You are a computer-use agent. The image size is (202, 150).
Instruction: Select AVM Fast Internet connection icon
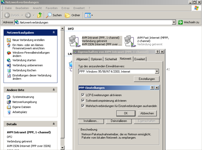tap(130, 41)
